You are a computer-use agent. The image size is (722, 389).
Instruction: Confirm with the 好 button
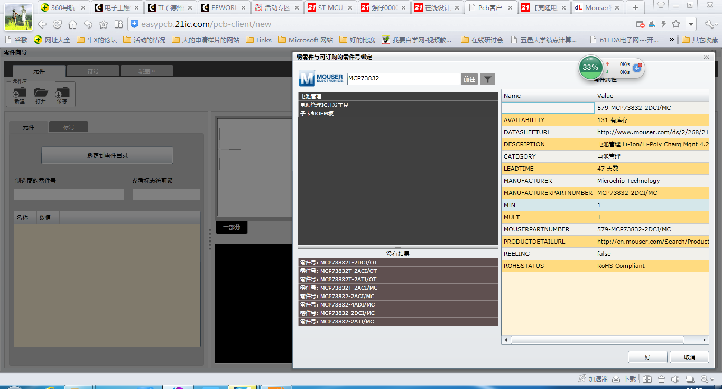[x=647, y=357]
